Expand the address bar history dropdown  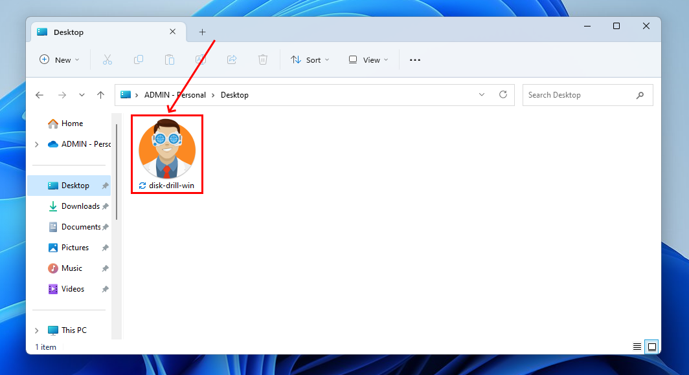482,95
